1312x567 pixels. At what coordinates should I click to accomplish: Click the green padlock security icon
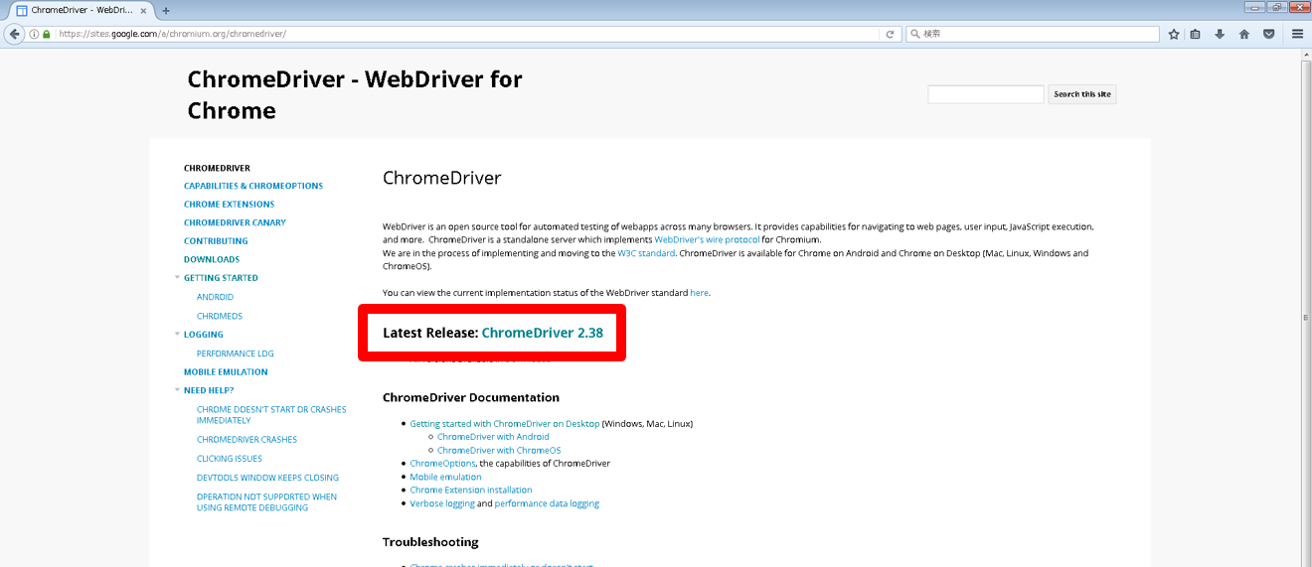coord(46,34)
